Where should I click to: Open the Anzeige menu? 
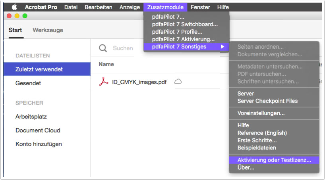(130, 7)
